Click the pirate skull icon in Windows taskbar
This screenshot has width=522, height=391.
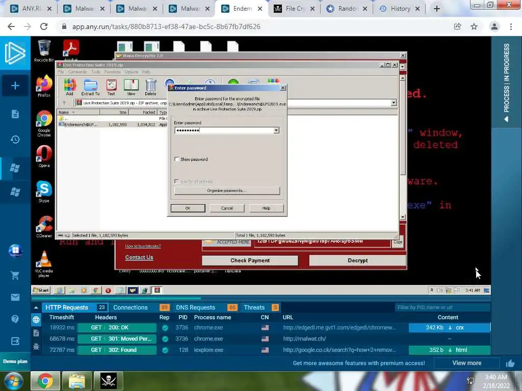pyautogui.click(x=109, y=381)
